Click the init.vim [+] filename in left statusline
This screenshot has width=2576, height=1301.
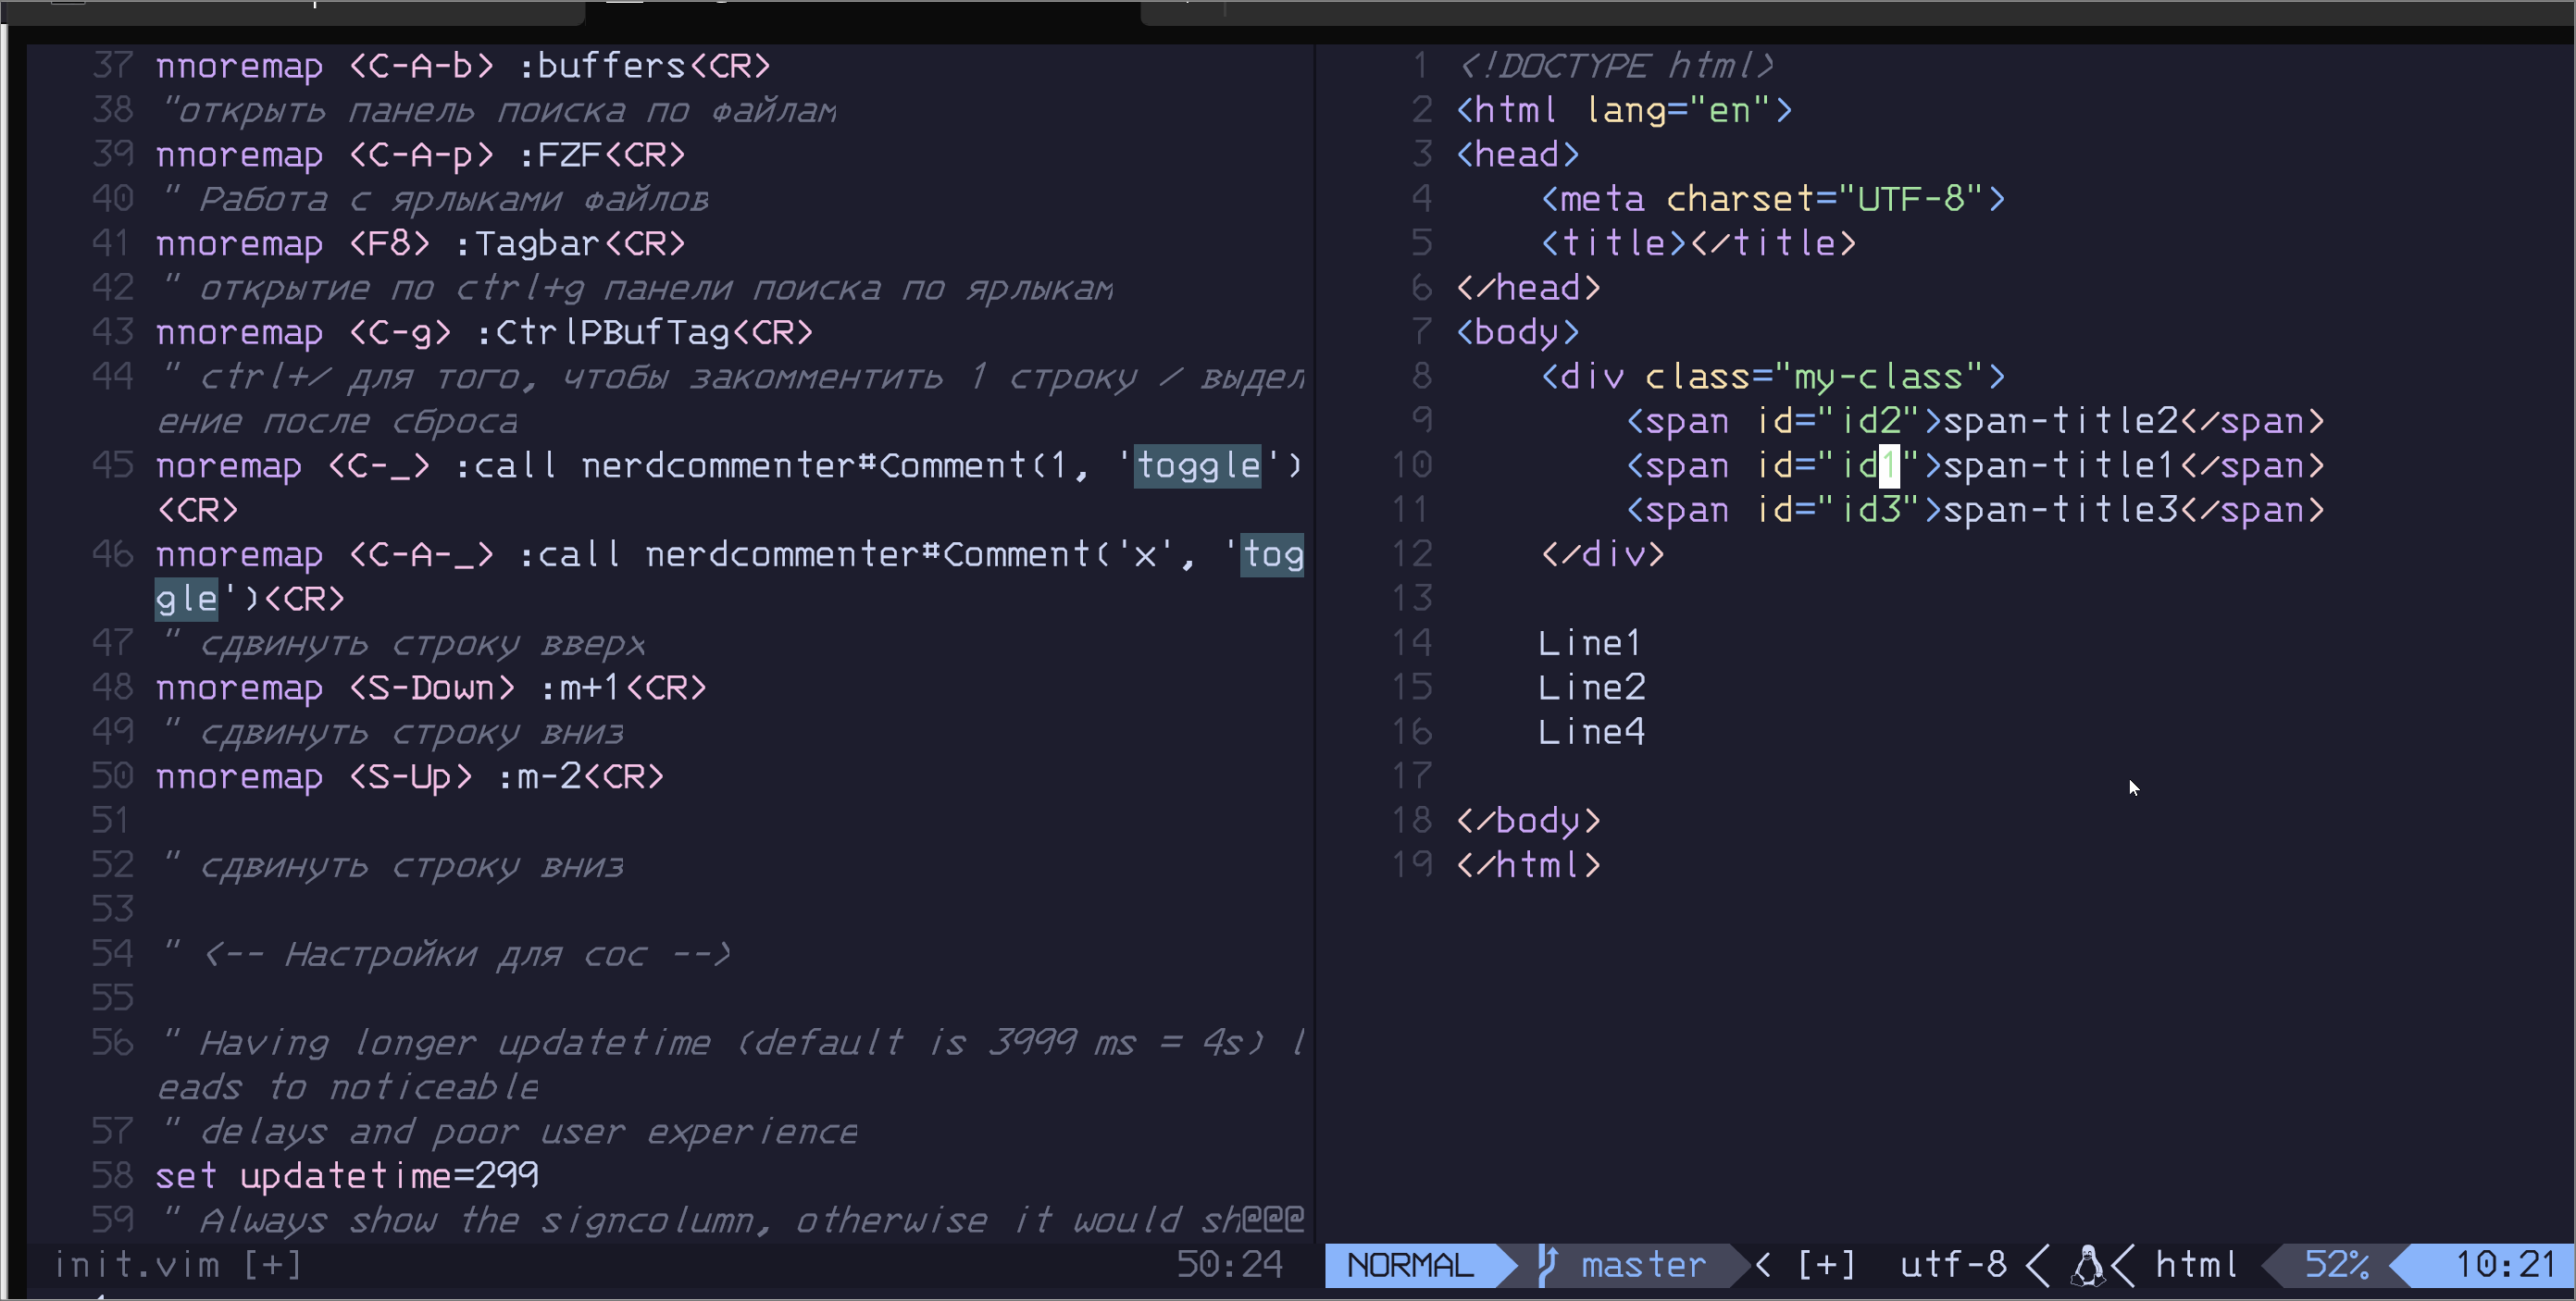[x=177, y=1265]
